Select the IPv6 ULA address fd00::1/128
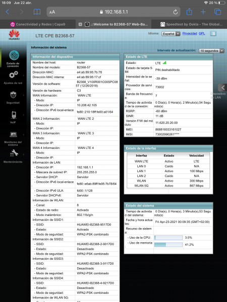Viewport: 227px width, 302px height. coord(85,190)
